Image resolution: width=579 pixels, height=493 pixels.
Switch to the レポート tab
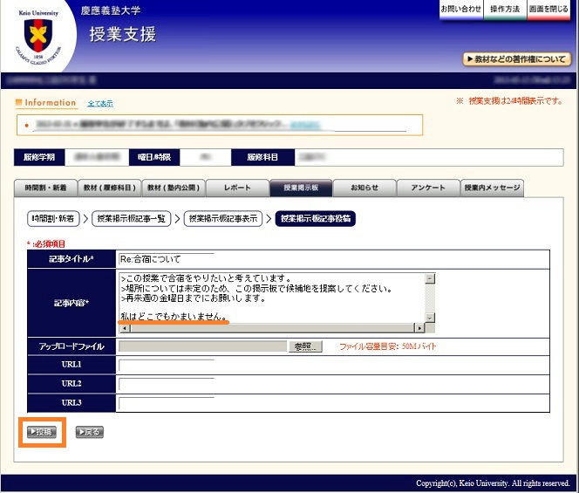237,188
